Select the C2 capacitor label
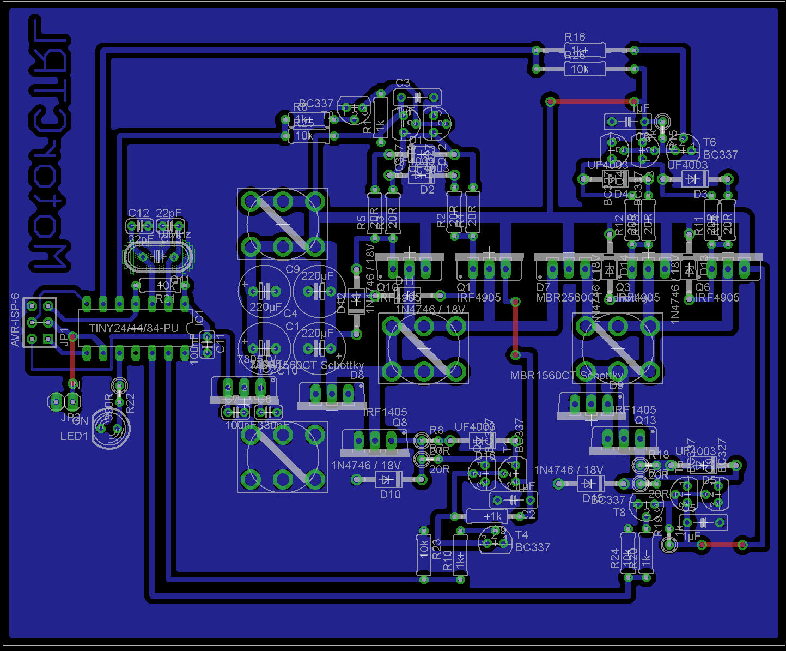This screenshot has width=786, height=651. click(528, 515)
